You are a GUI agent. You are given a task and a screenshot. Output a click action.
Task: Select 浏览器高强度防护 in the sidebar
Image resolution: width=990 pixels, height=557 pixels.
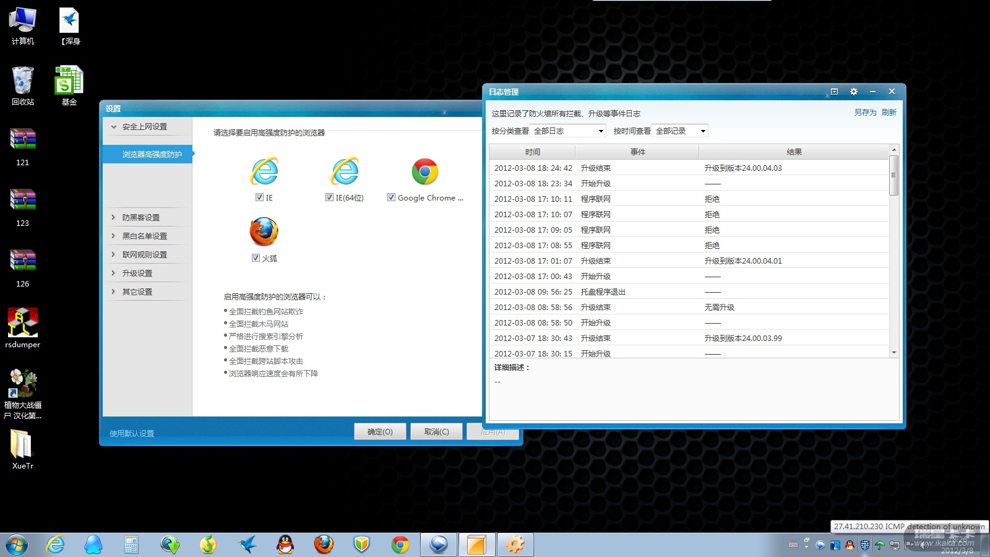pos(152,154)
